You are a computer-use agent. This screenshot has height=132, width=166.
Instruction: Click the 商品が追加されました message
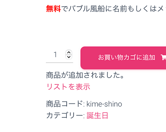(85, 75)
